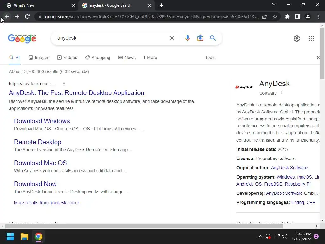Click the AnyDesk logo in knowledge panel
The width and height of the screenshot is (325, 244).
(x=244, y=87)
